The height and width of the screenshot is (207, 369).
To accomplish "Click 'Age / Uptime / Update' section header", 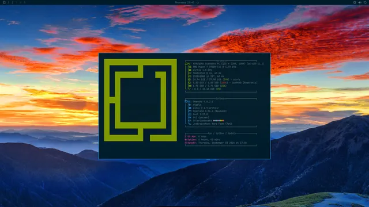I will click(222, 133).
